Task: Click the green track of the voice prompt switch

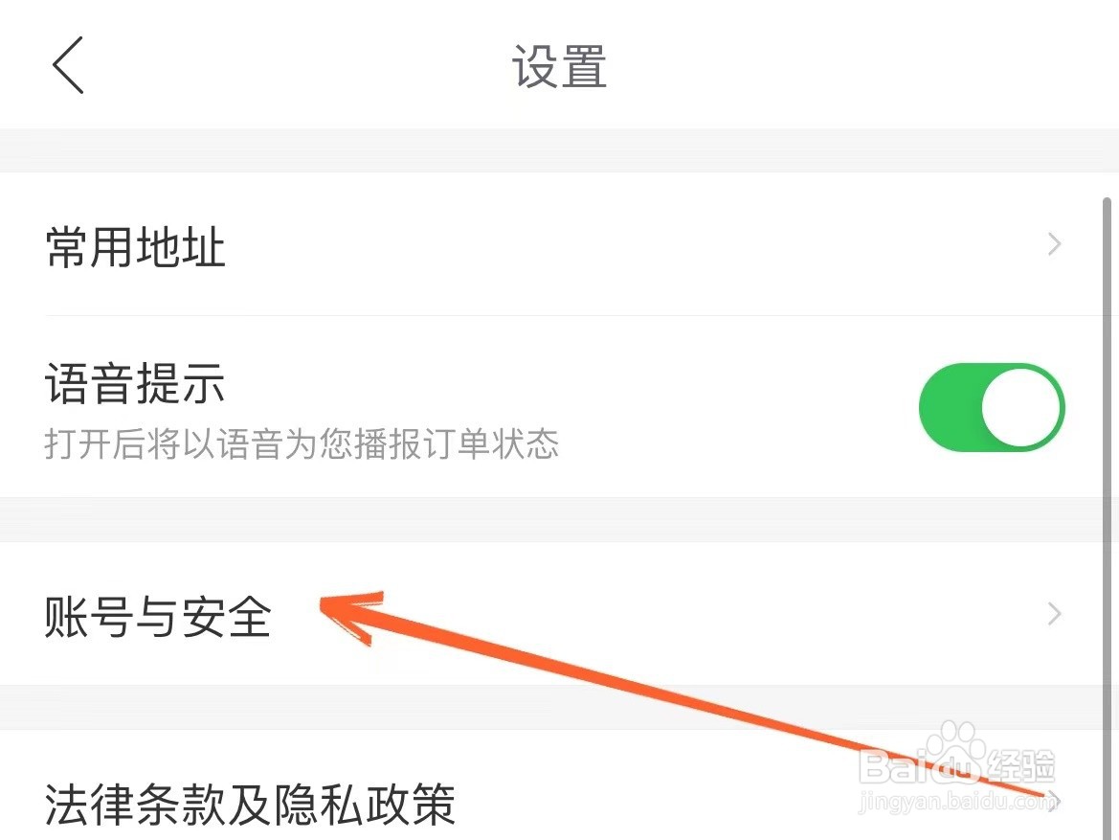Action: click(x=951, y=407)
